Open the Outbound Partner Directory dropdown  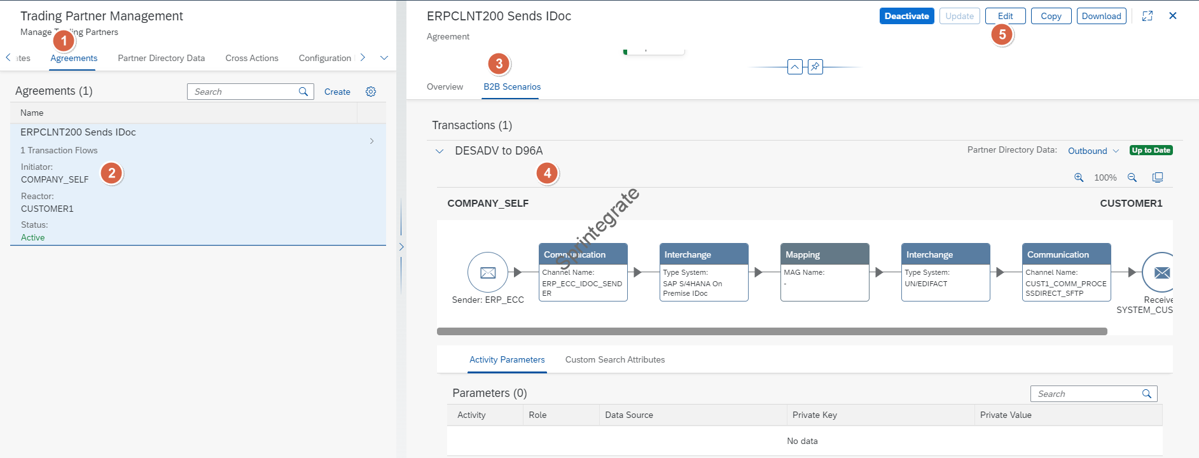1093,151
